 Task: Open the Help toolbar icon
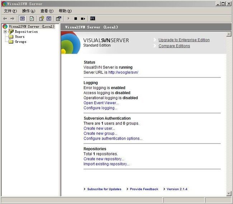pos(42,19)
